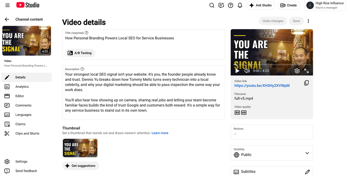Open the video player settings gear
Screen dimensions: 350x176
(x=297, y=71)
